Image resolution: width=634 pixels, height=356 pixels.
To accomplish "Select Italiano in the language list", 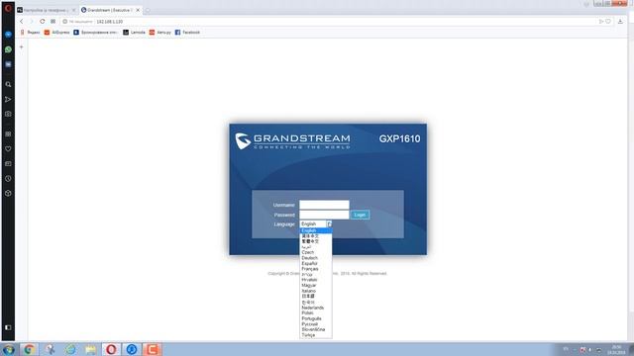I will tap(316, 291).
